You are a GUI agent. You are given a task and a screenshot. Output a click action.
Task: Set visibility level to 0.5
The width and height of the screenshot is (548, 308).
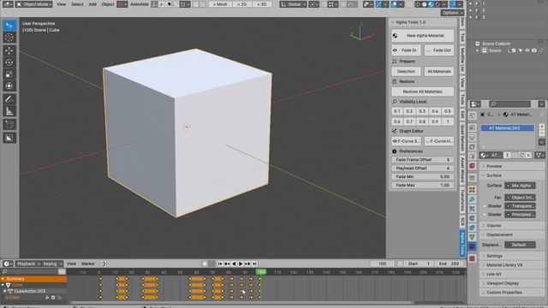pos(447,111)
